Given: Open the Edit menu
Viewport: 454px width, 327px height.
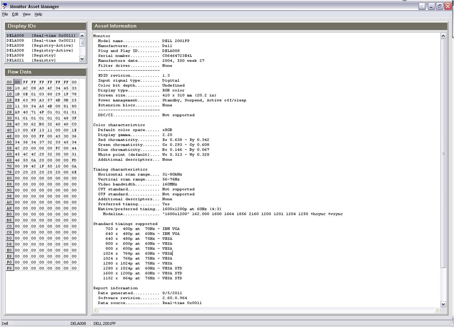Looking at the screenshot, I should (x=15, y=14).
